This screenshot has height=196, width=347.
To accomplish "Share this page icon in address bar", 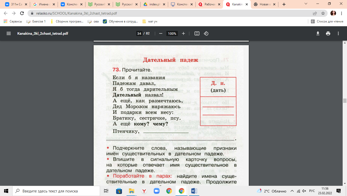I will coord(315,13).
